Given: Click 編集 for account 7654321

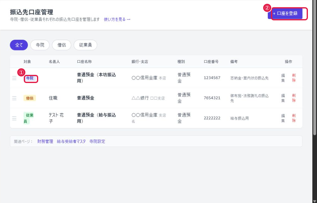Looking at the screenshot, I should [x=283, y=98].
